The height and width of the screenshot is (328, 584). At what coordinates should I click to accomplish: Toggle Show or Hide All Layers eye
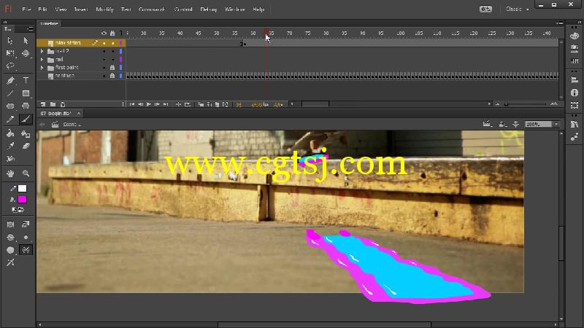pos(104,33)
